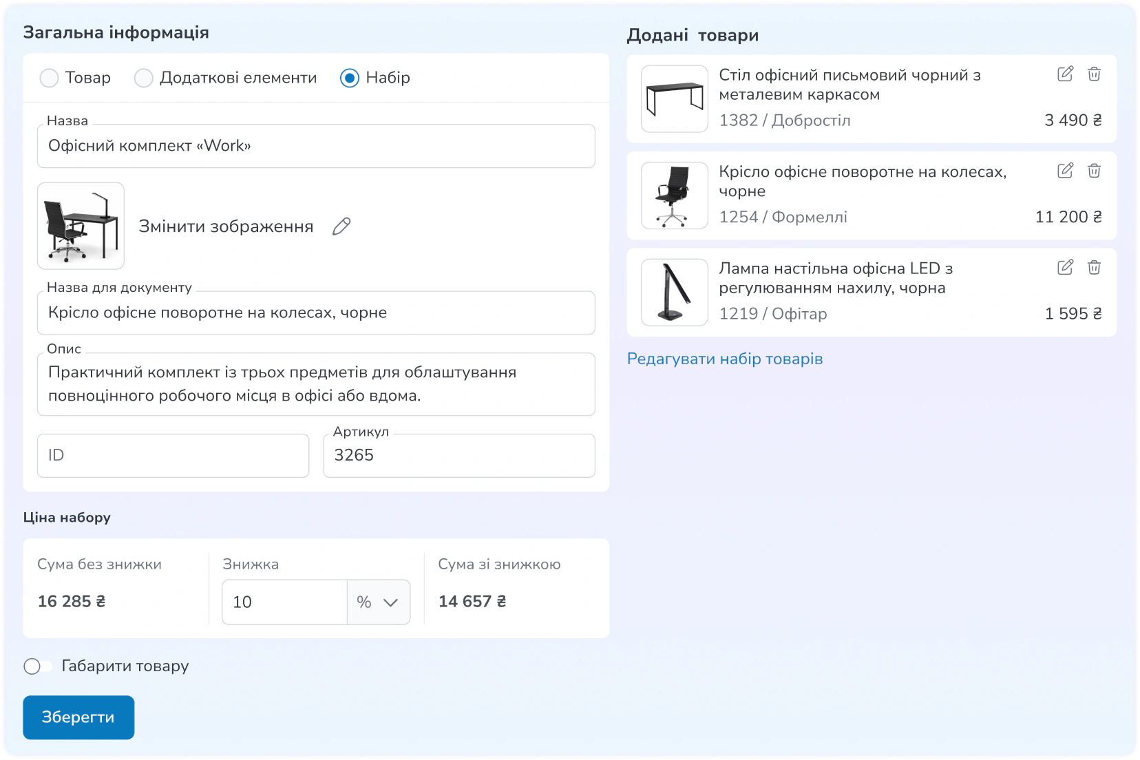Click the chair price '11 200 ₴'
The image size is (1140, 760).
(x=1068, y=217)
